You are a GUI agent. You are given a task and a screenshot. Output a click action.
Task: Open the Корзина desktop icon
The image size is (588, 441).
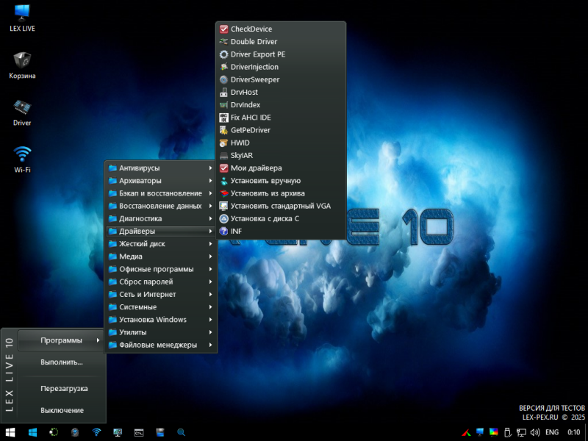[x=22, y=63]
